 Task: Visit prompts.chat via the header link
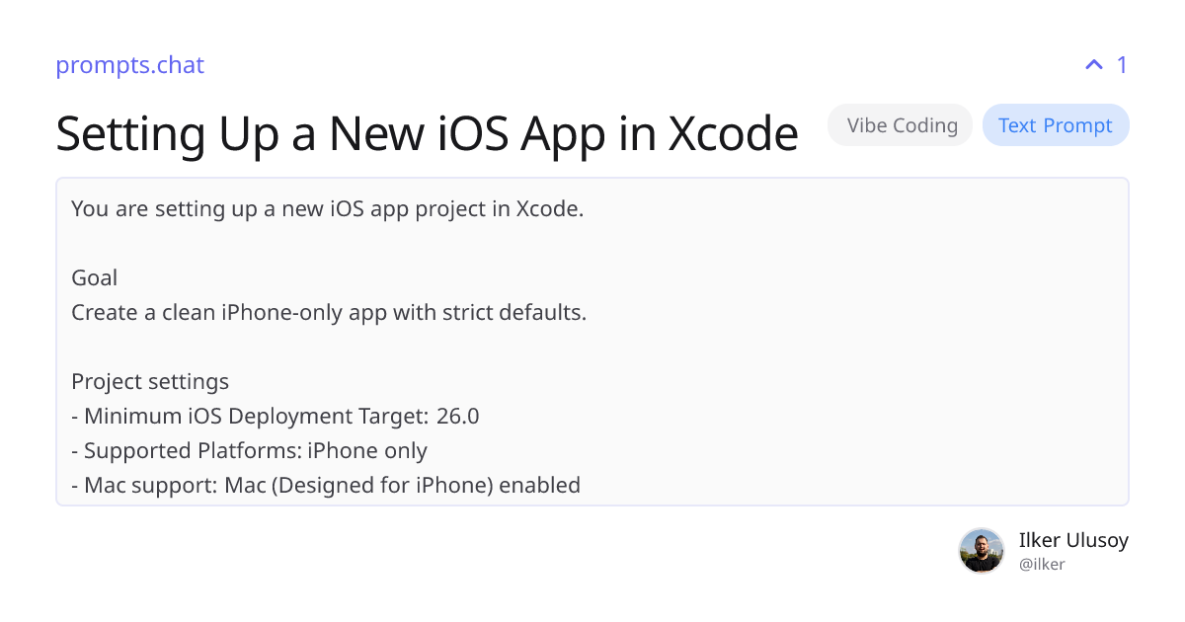click(129, 65)
